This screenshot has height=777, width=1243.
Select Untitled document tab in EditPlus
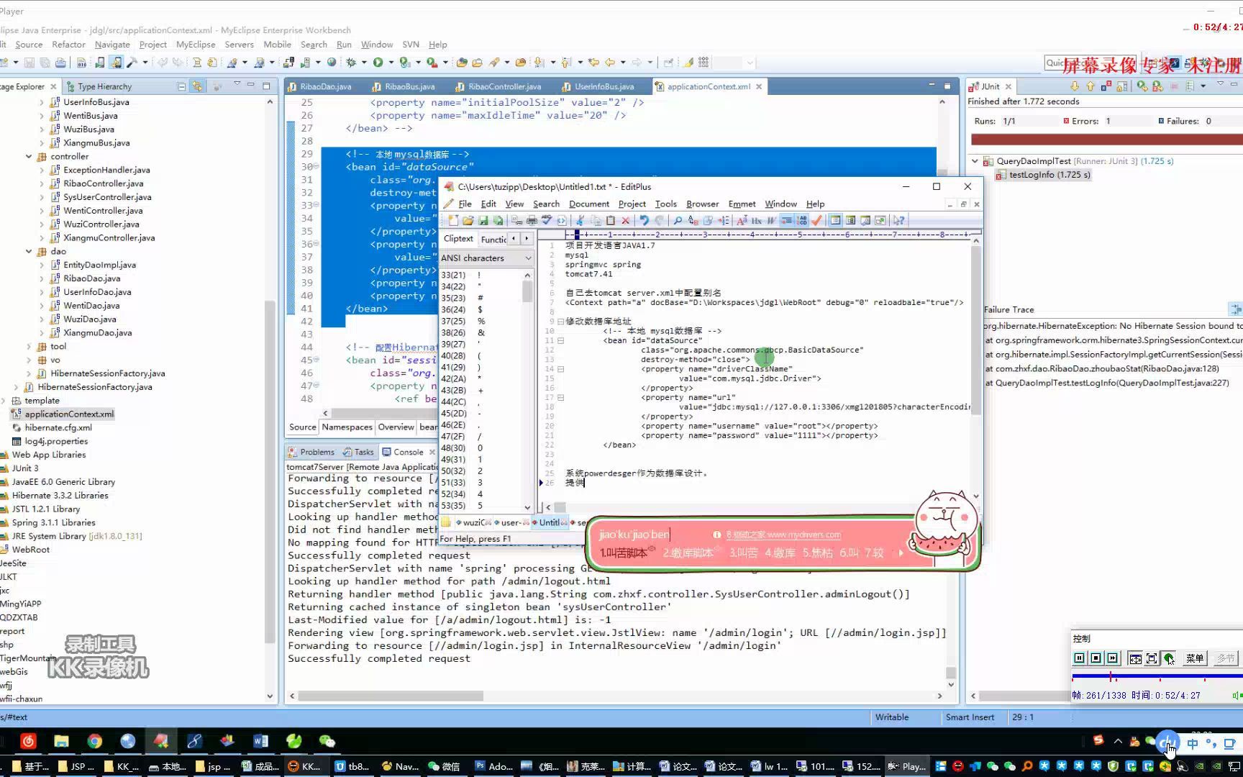coord(549,522)
